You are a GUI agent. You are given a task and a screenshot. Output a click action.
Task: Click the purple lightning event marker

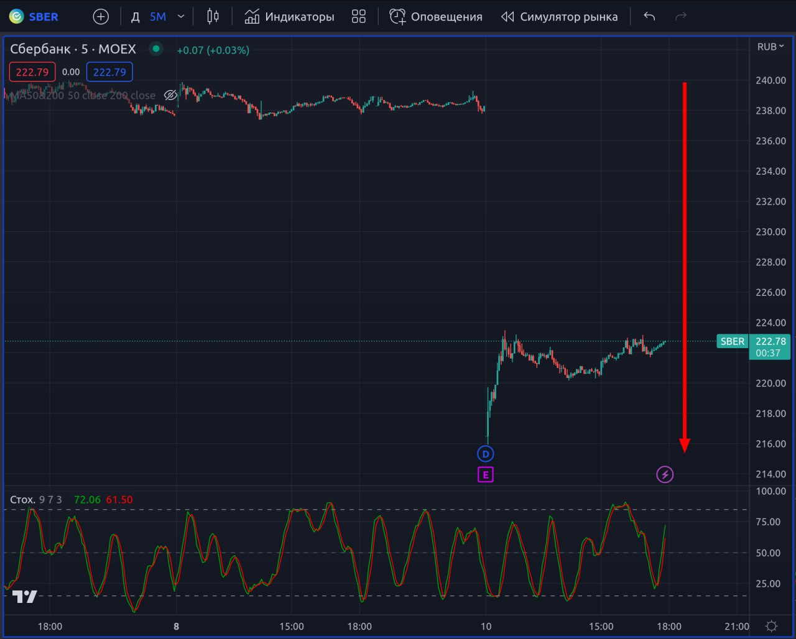(665, 475)
